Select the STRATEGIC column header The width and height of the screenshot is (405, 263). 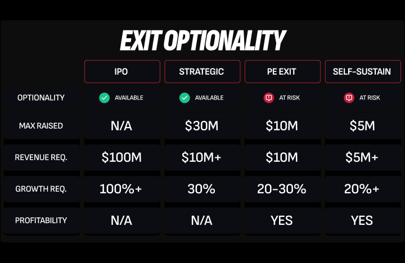(202, 71)
